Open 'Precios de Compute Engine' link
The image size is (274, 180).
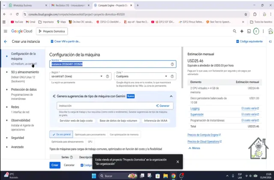(204, 135)
